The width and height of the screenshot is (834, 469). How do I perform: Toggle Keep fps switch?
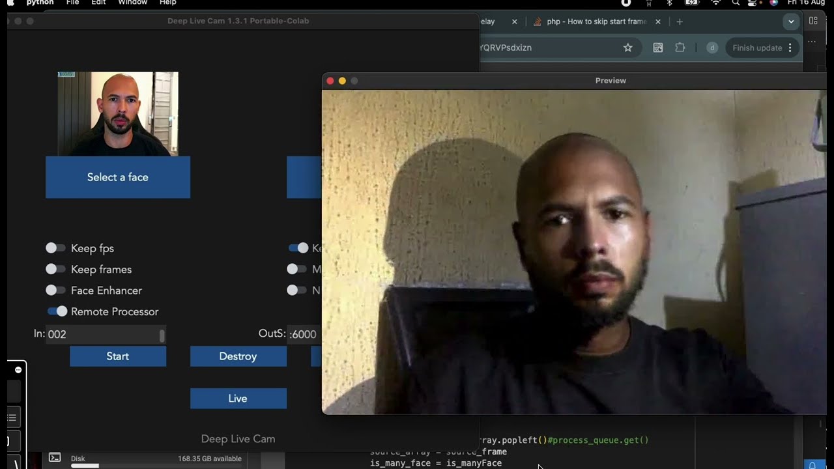click(x=55, y=248)
